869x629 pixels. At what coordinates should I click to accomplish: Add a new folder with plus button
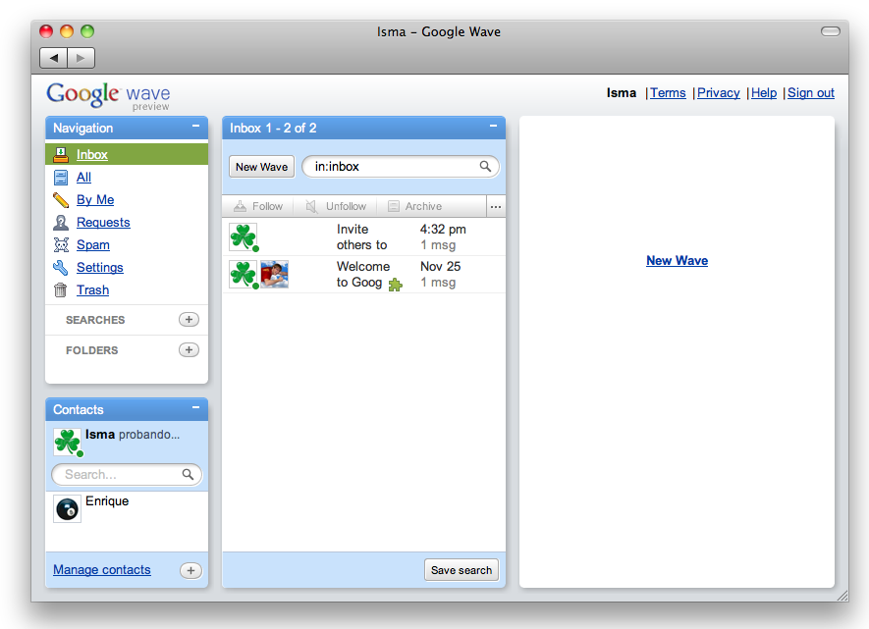[189, 350]
